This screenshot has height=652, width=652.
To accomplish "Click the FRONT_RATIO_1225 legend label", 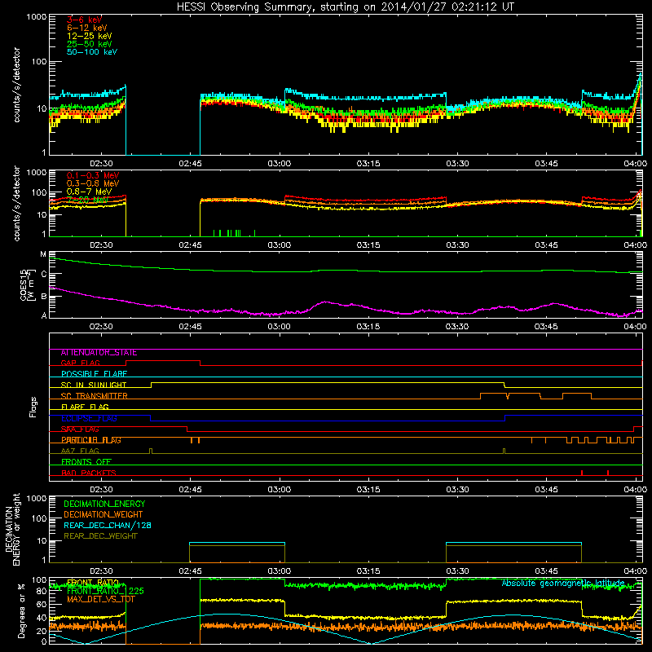I will pos(105,591).
